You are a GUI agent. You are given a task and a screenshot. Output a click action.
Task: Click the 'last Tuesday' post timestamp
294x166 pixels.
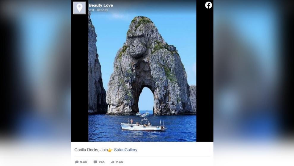click(x=98, y=10)
